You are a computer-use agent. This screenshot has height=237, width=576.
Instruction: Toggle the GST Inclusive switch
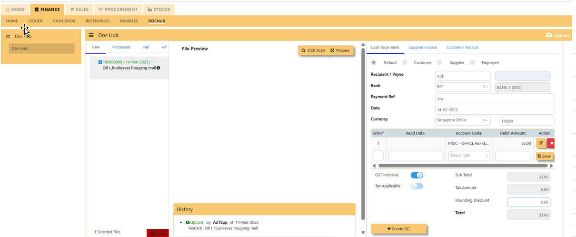click(417, 175)
